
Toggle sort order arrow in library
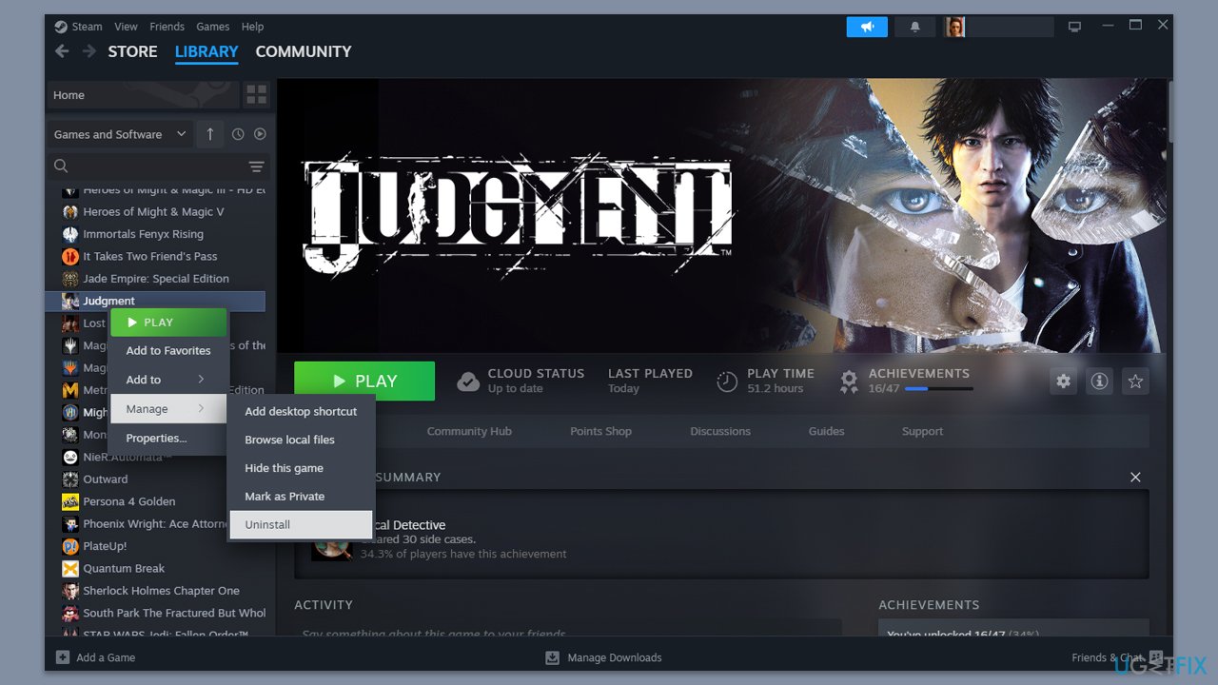[210, 134]
